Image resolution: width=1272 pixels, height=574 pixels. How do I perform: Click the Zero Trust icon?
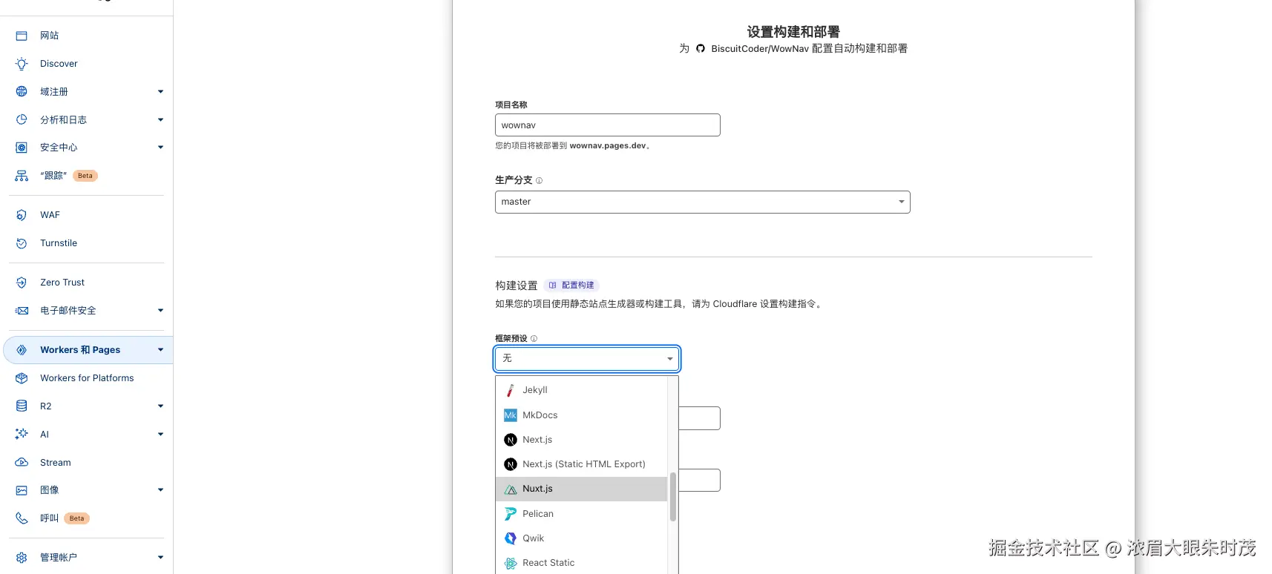[x=22, y=283]
